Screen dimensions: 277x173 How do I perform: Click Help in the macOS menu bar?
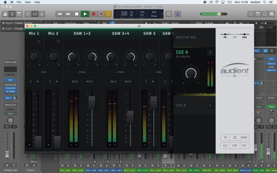pos(37,2)
